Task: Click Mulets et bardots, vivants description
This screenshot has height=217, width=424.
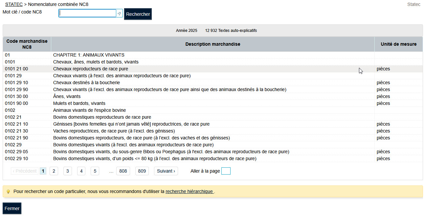Action: coord(79,103)
